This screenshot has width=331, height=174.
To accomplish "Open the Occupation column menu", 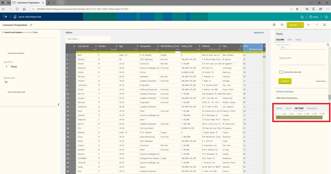I will coord(158,46).
